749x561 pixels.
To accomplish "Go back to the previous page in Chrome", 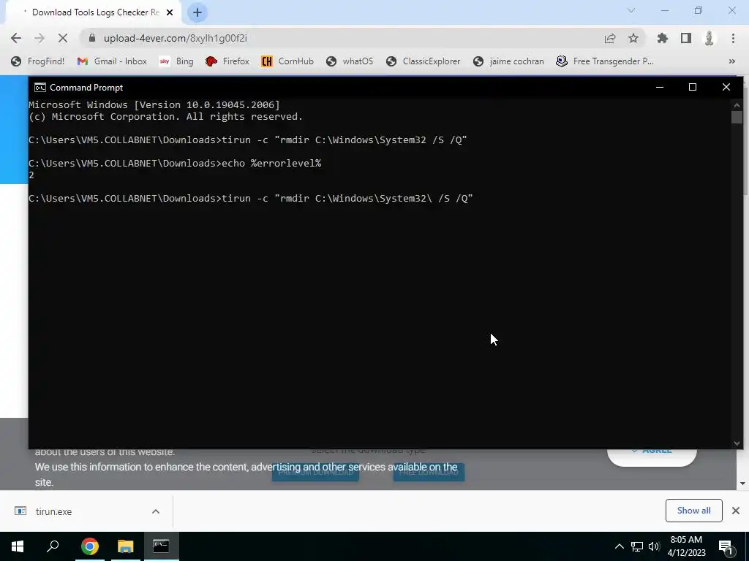I will coord(16,38).
